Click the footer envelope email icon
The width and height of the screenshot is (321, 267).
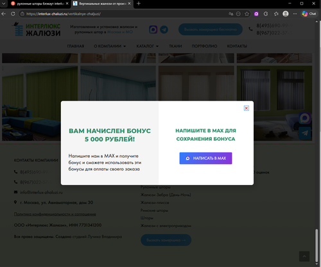[15, 192]
